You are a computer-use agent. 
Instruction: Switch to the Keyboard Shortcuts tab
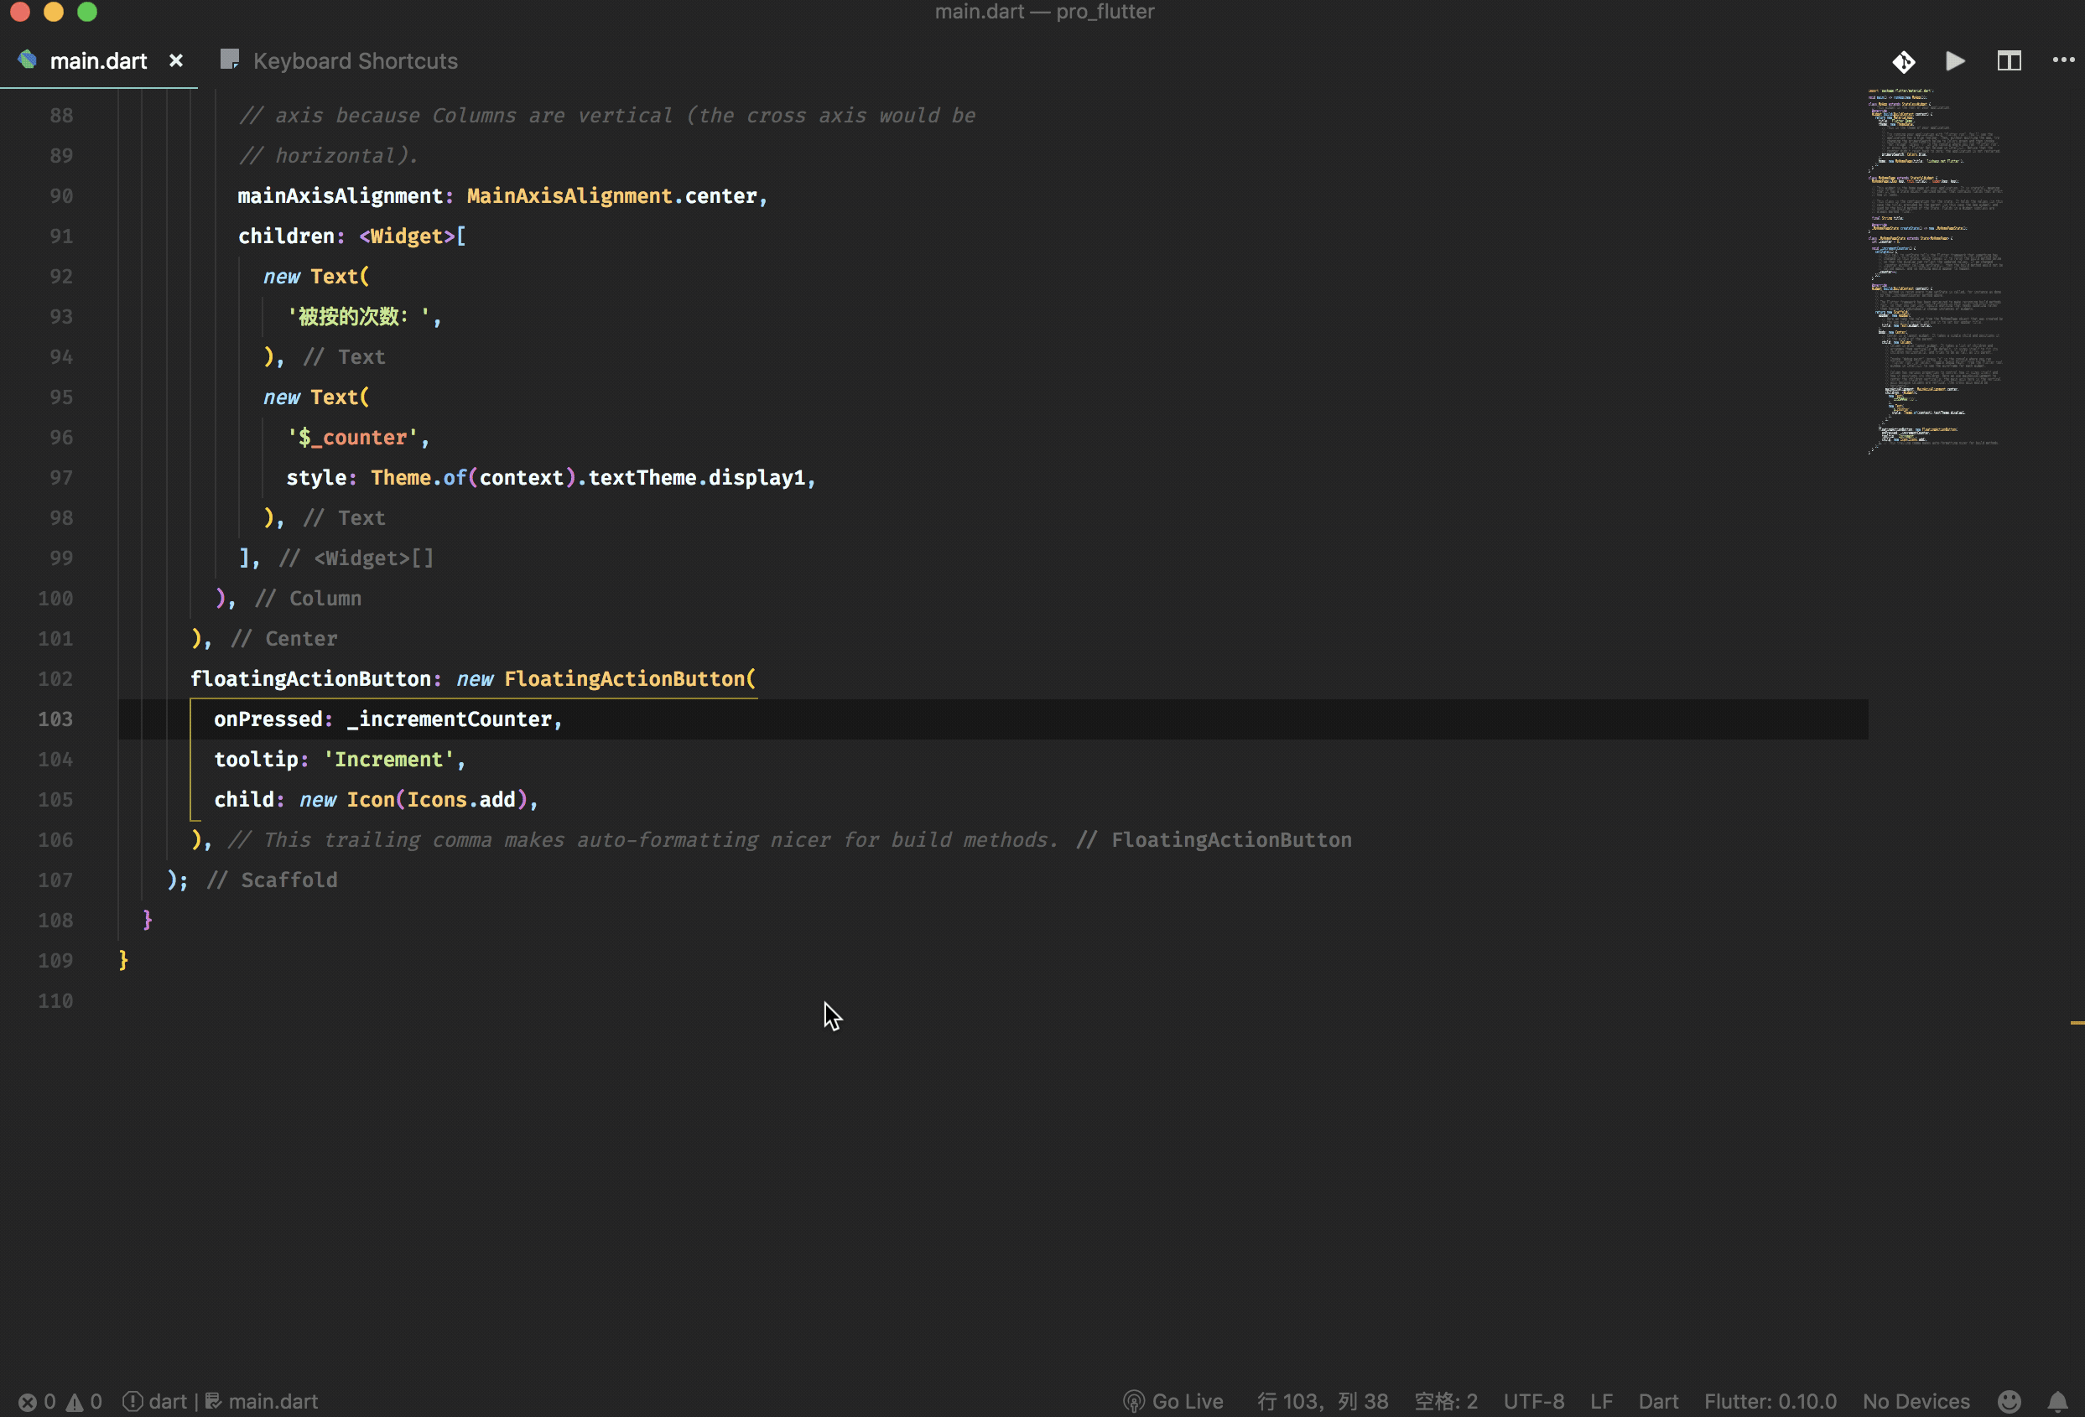(x=355, y=61)
